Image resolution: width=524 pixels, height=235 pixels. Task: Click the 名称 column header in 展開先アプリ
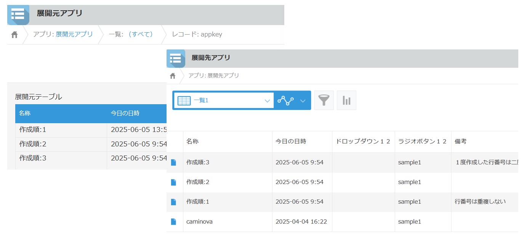tap(192, 141)
